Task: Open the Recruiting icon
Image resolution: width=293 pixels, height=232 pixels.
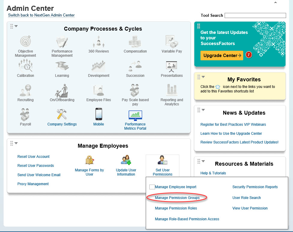Action: click(25, 90)
